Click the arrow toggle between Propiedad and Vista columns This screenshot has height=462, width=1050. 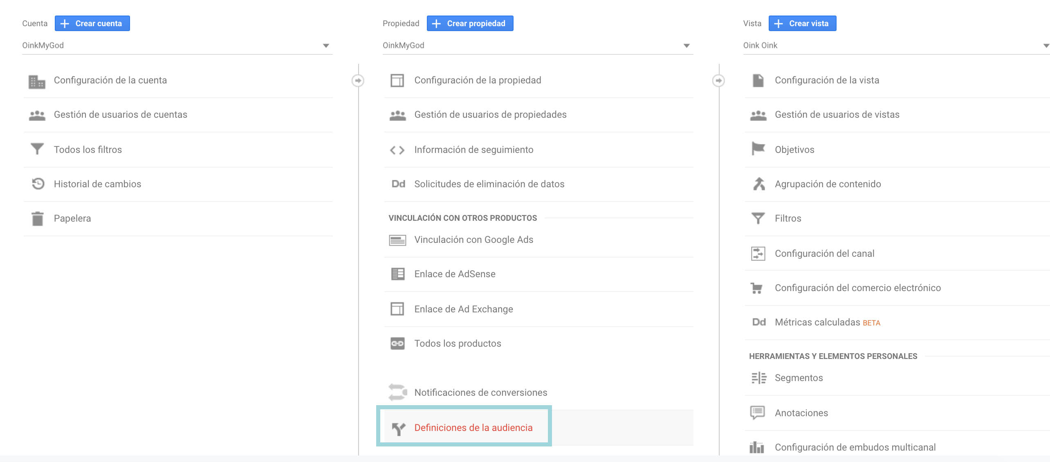pyautogui.click(x=719, y=81)
